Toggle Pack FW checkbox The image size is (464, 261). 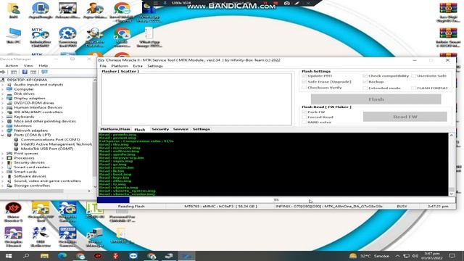click(x=304, y=112)
